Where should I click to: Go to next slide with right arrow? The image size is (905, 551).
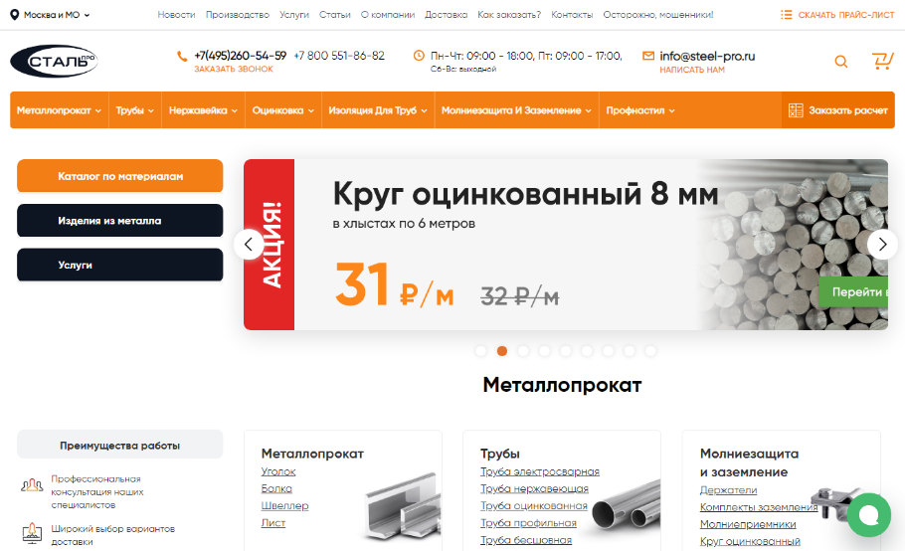coord(882,245)
